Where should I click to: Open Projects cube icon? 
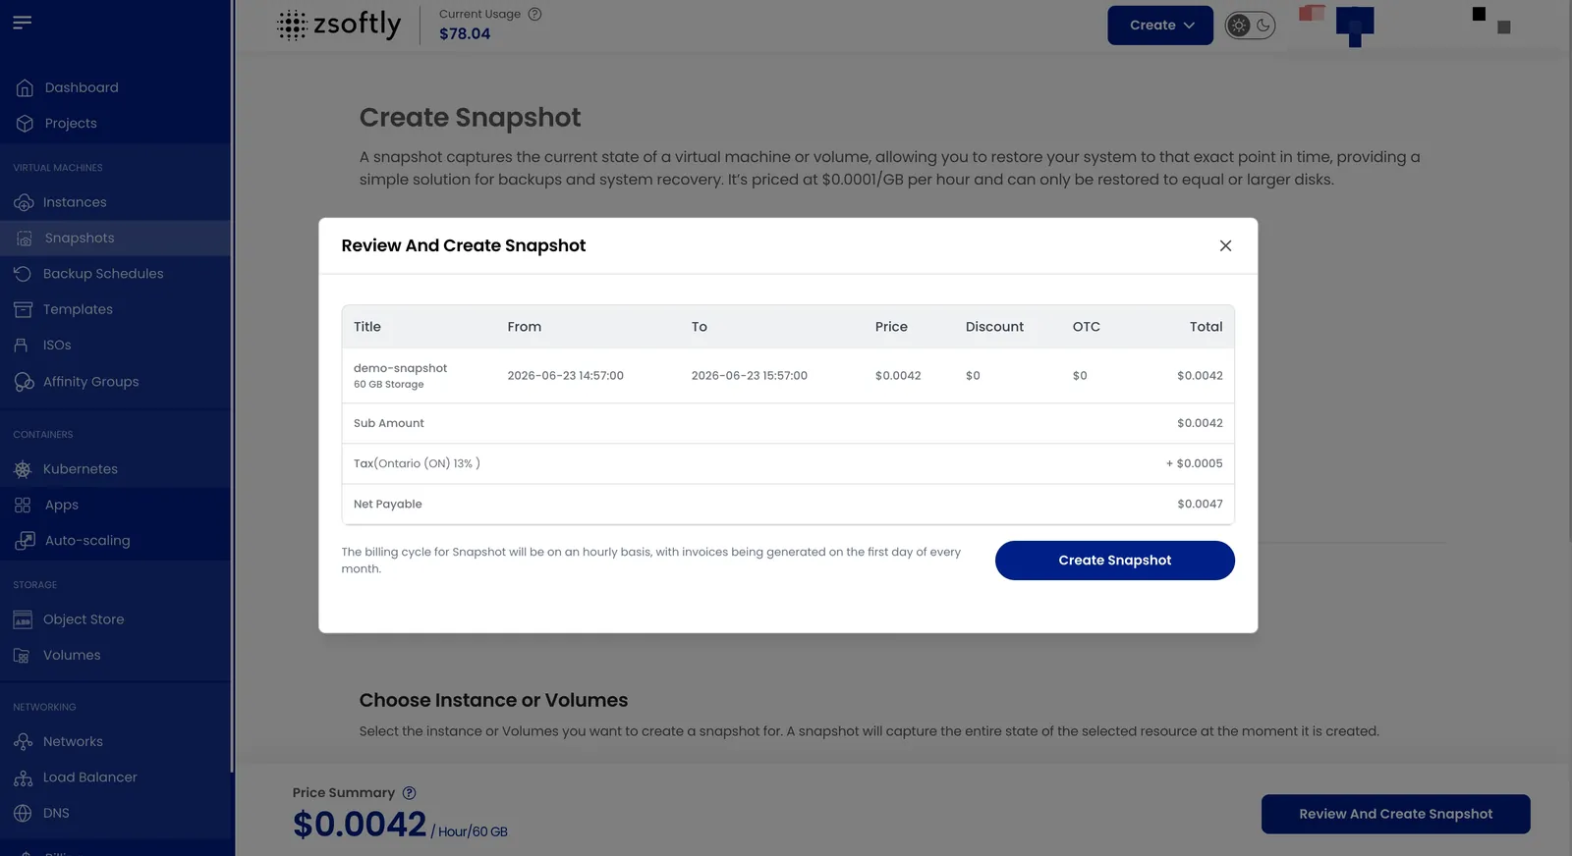coord(25,123)
